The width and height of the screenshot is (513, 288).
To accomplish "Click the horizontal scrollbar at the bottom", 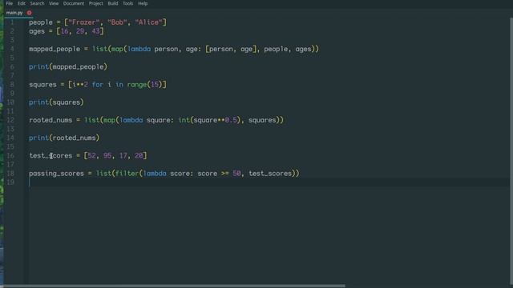I will coord(175,286).
